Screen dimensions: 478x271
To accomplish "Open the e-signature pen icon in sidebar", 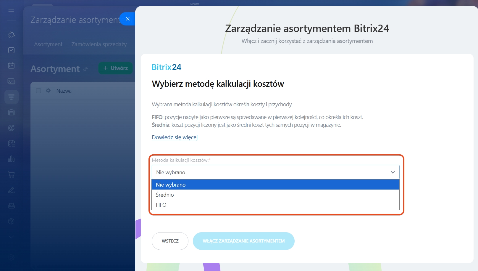I will [11, 190].
